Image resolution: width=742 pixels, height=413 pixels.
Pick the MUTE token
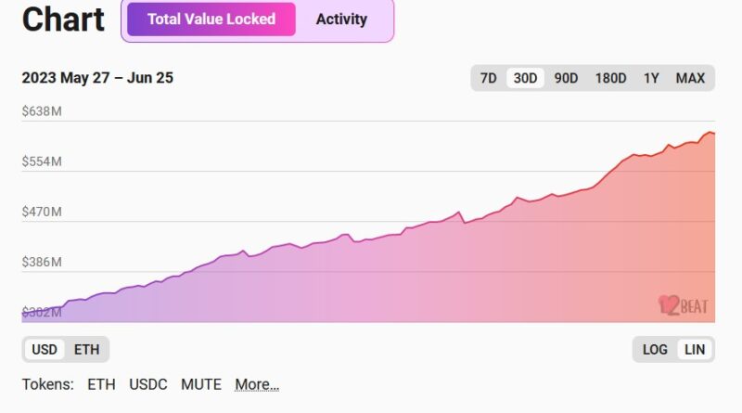(201, 384)
